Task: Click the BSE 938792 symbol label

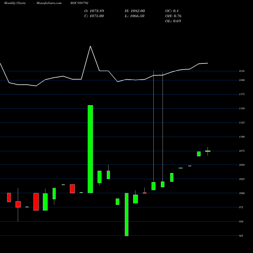Action: pyautogui.click(x=79, y=3)
